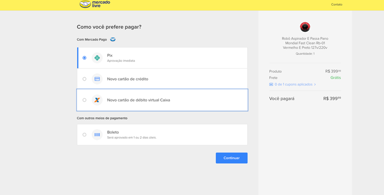Click the 'Novo cartão de crédito' label text
This screenshot has width=384, height=195.
127,79
